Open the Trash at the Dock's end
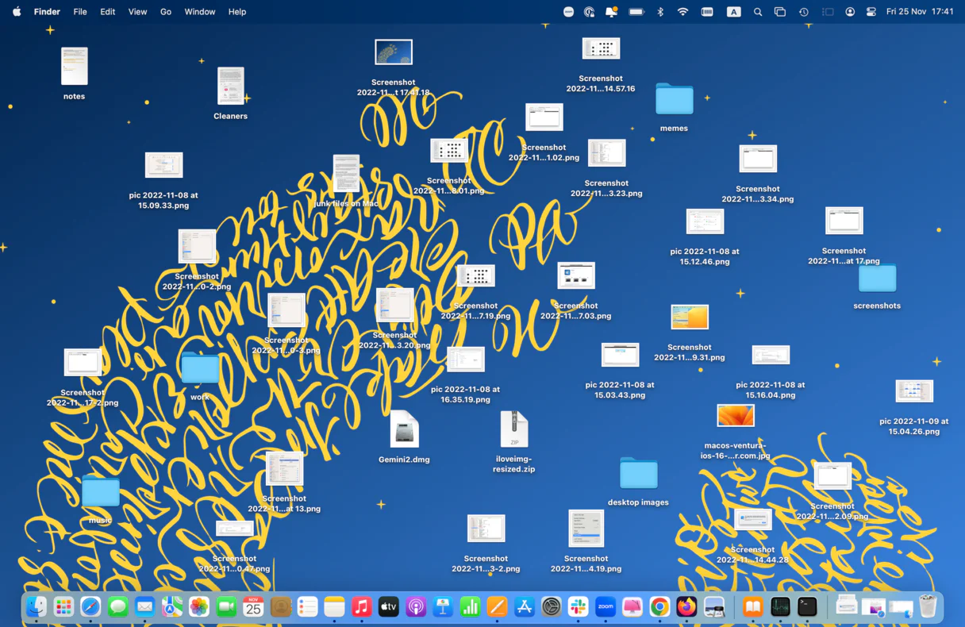 pyautogui.click(x=928, y=605)
